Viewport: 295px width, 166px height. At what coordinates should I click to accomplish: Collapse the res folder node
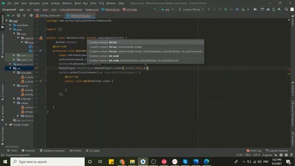coord(10,68)
